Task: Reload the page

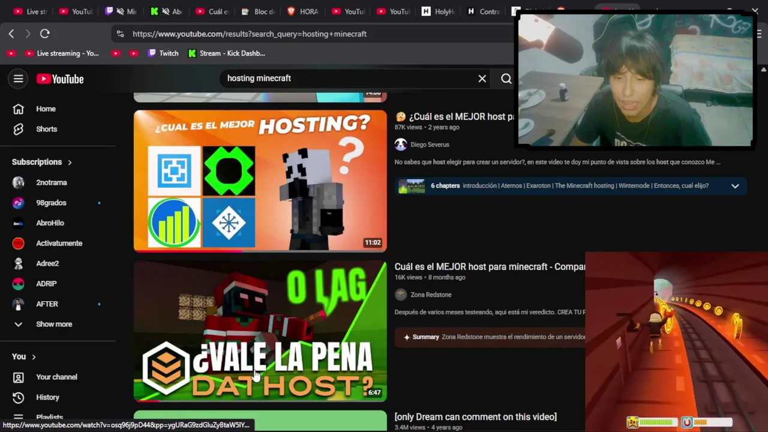Action: [45, 34]
